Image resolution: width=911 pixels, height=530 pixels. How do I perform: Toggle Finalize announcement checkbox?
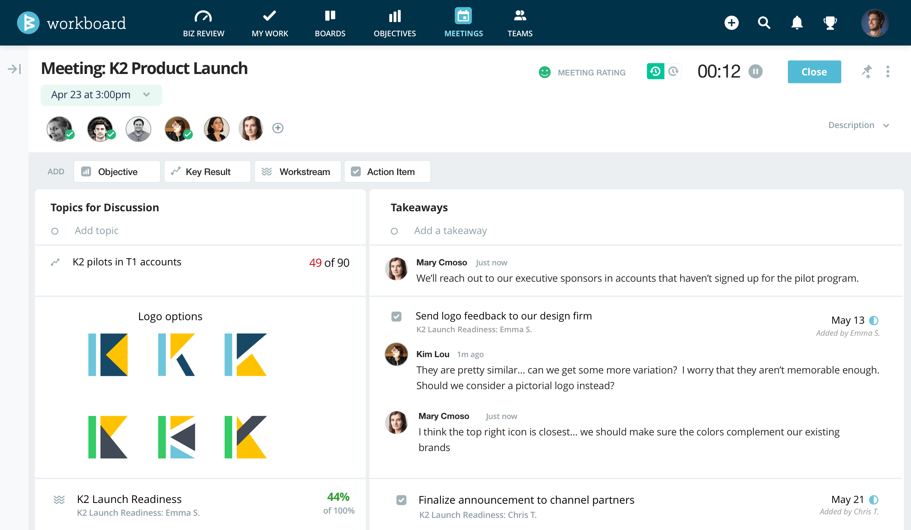click(x=401, y=500)
